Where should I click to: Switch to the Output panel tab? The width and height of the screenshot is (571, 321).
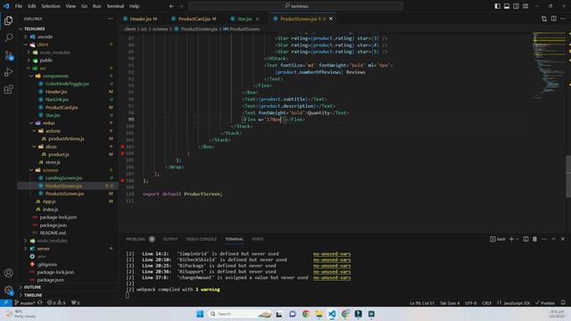(x=170, y=239)
